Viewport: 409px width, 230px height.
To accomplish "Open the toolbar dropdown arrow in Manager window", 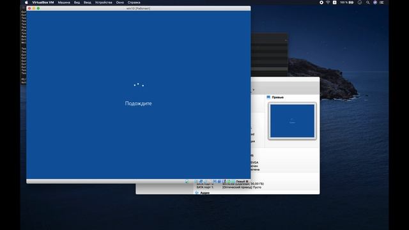I will click(253, 90).
